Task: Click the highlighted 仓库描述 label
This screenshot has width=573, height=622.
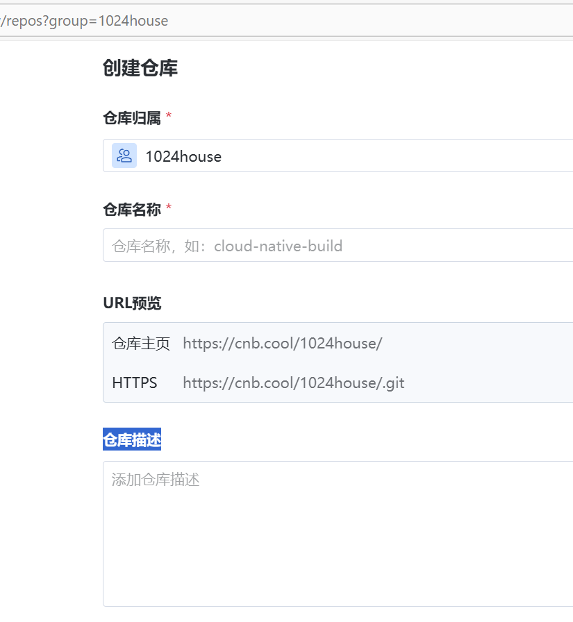Action: [x=131, y=439]
